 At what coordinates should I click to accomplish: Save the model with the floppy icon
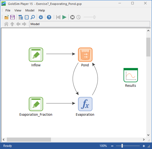pyautogui.click(x=13, y=17)
